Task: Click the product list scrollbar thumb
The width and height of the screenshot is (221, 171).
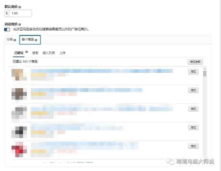Action: [205, 74]
